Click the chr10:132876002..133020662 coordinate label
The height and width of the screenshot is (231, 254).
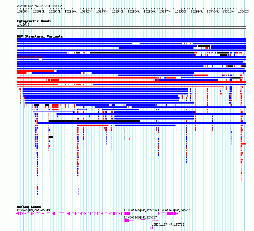click(x=39, y=6)
